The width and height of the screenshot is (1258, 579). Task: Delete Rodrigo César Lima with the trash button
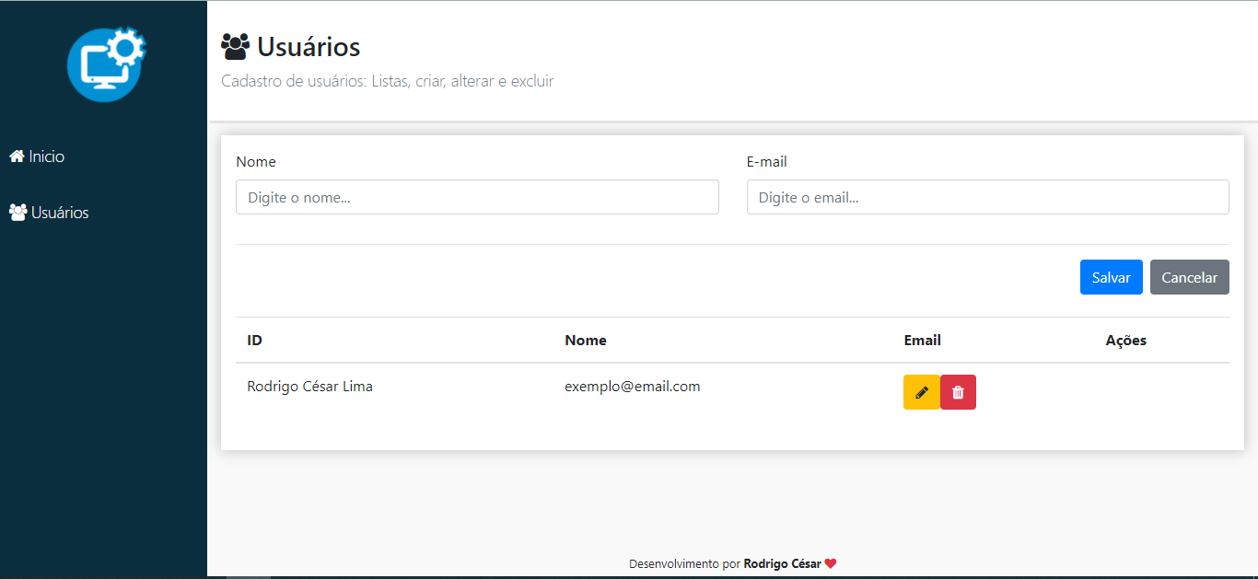coord(958,392)
